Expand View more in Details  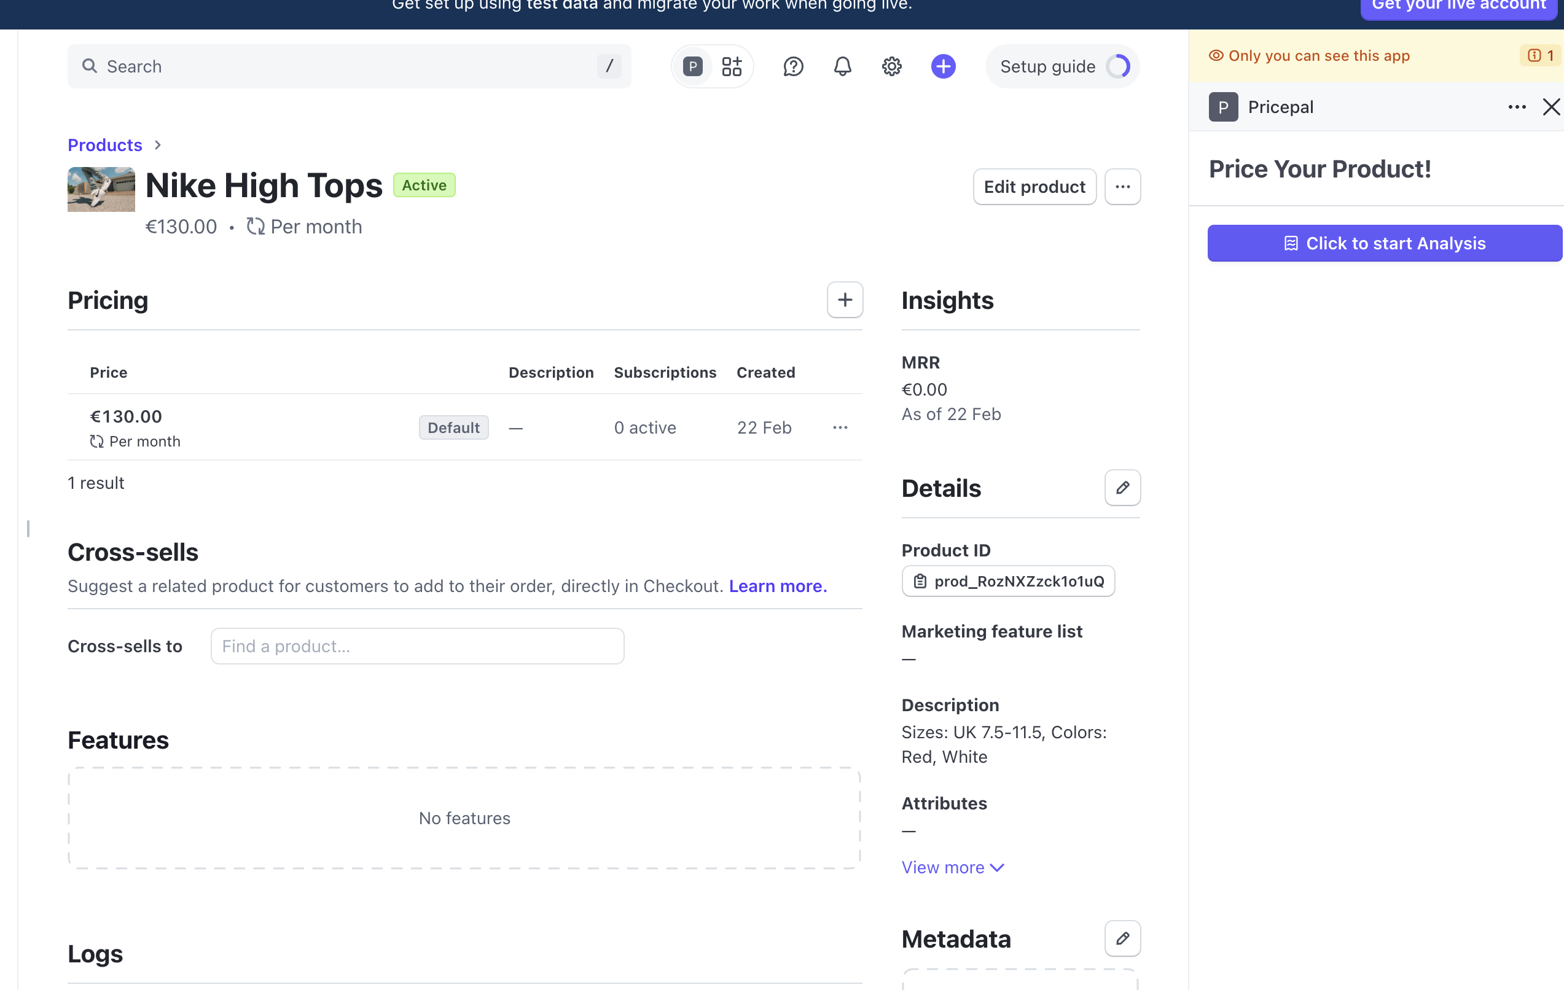(952, 867)
